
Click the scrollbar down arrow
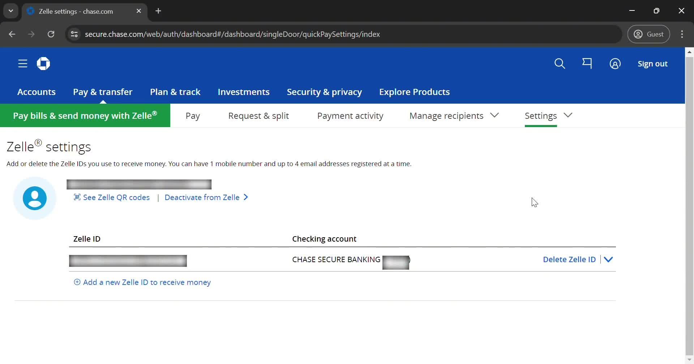click(689, 360)
